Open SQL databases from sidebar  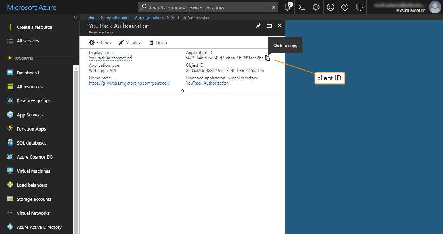31,143
